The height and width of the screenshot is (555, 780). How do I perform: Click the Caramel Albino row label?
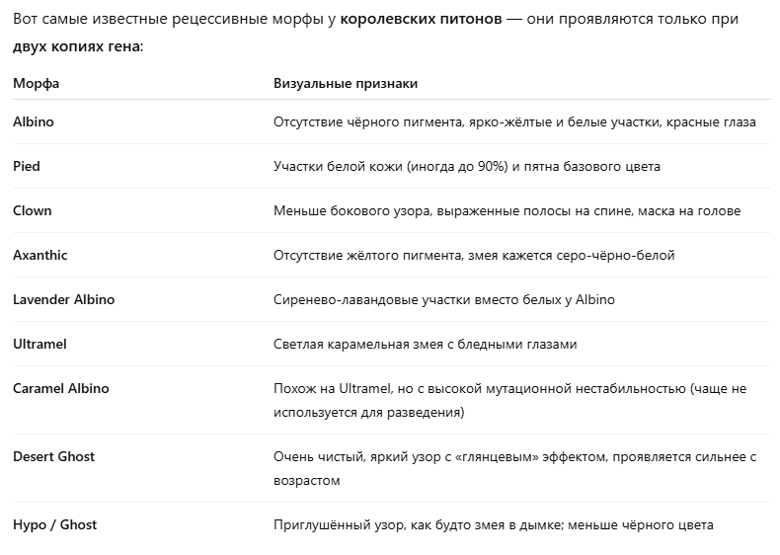(61, 388)
